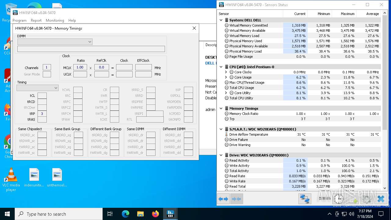
Task: Open the DIMM selection dropdown
Action: [x=55, y=42]
